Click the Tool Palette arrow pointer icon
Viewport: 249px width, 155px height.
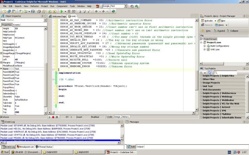point(210,73)
